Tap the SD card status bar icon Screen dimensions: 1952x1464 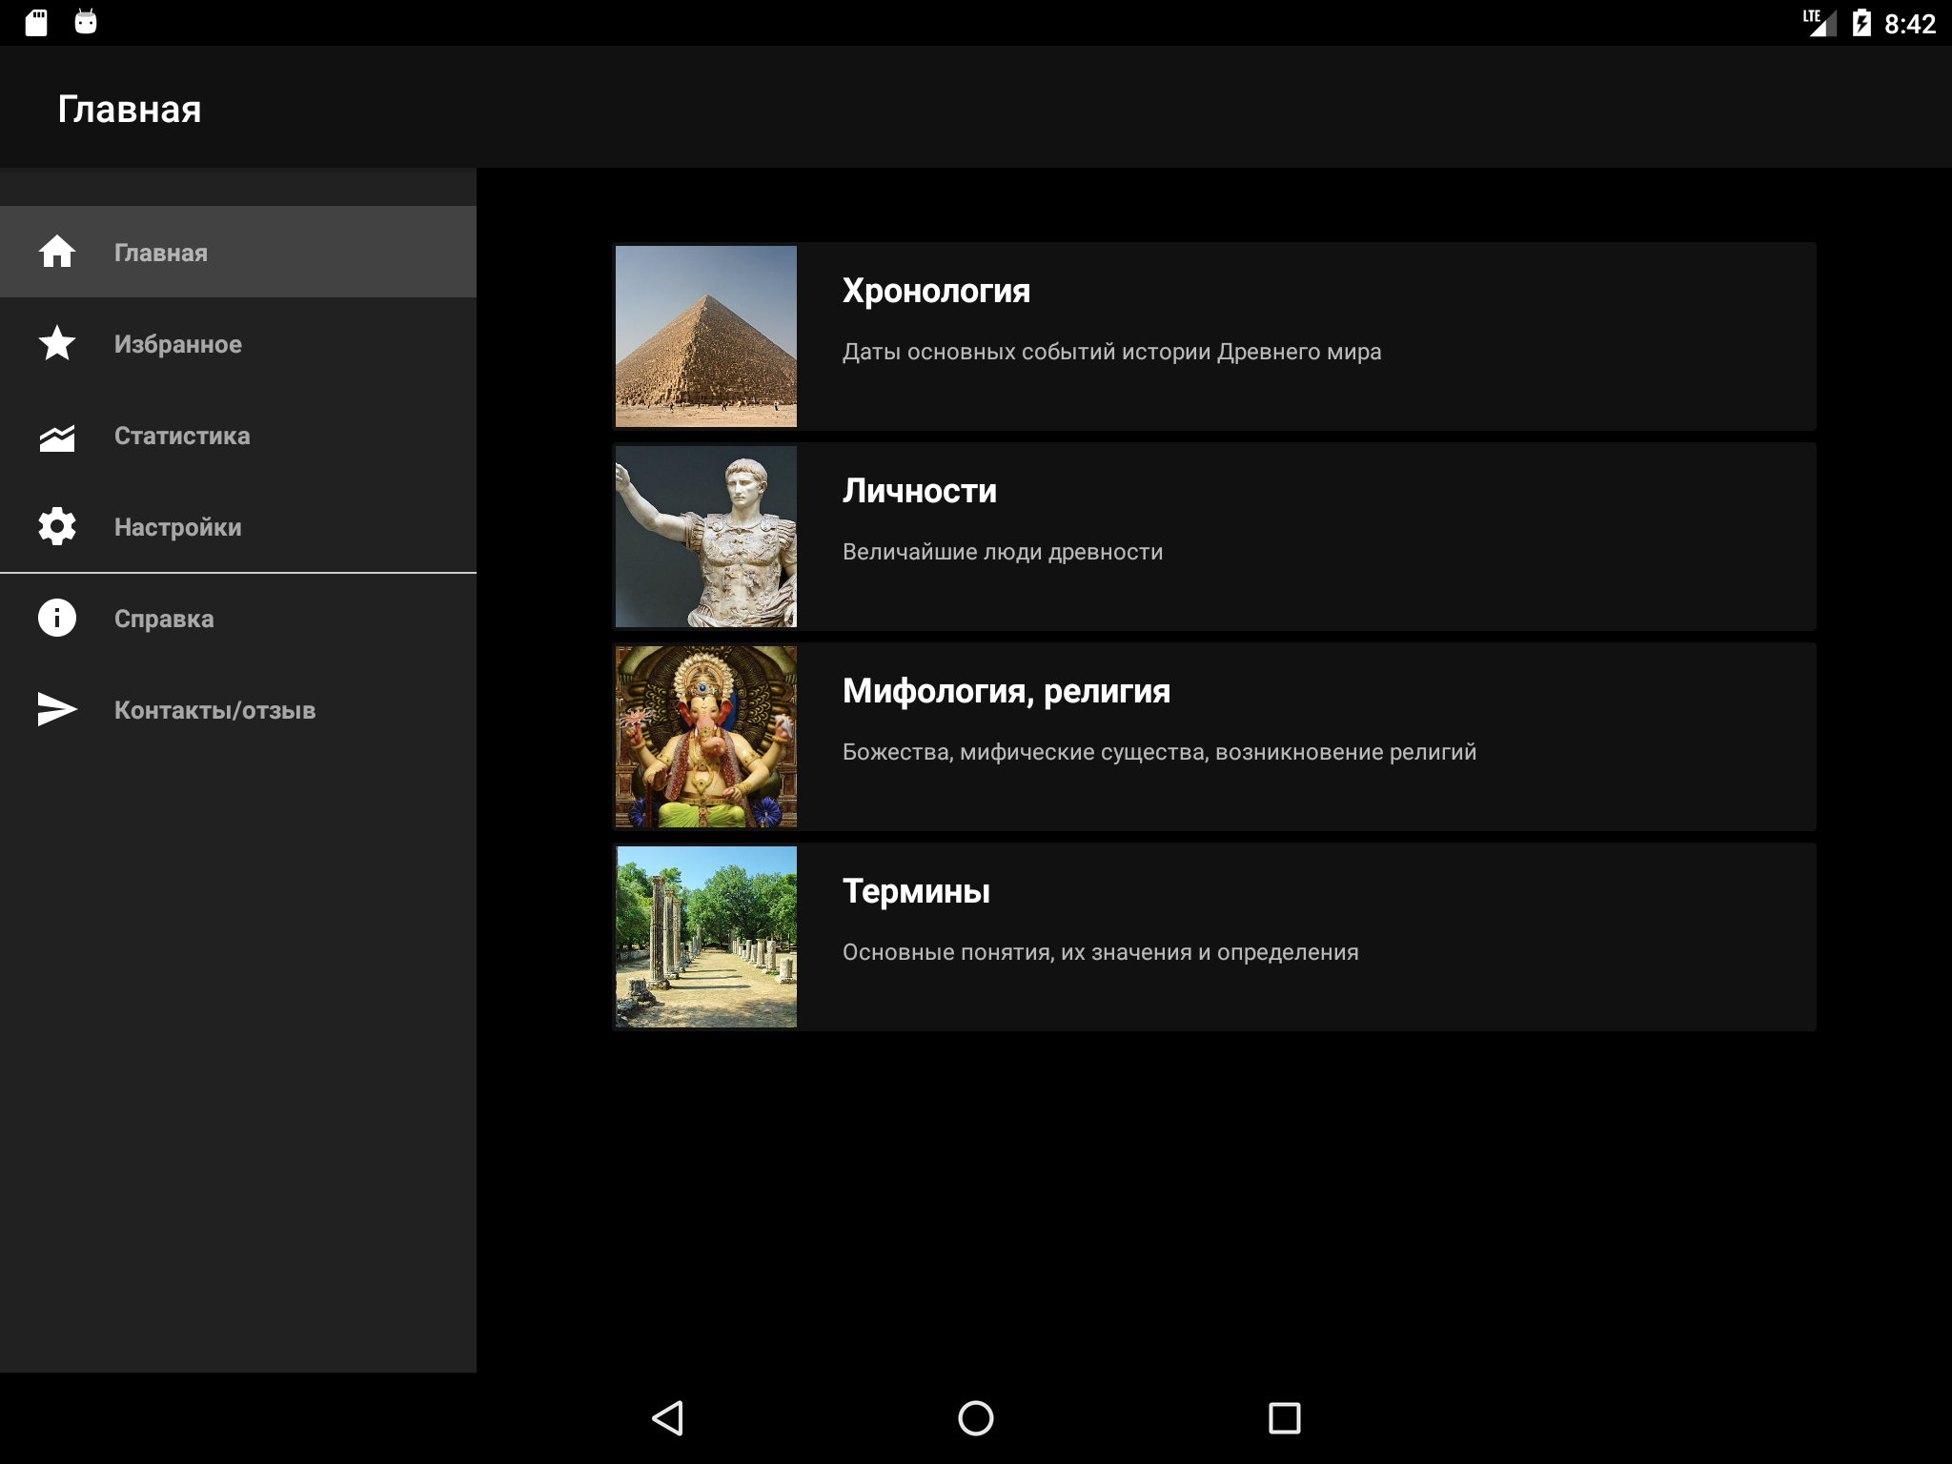point(36,23)
